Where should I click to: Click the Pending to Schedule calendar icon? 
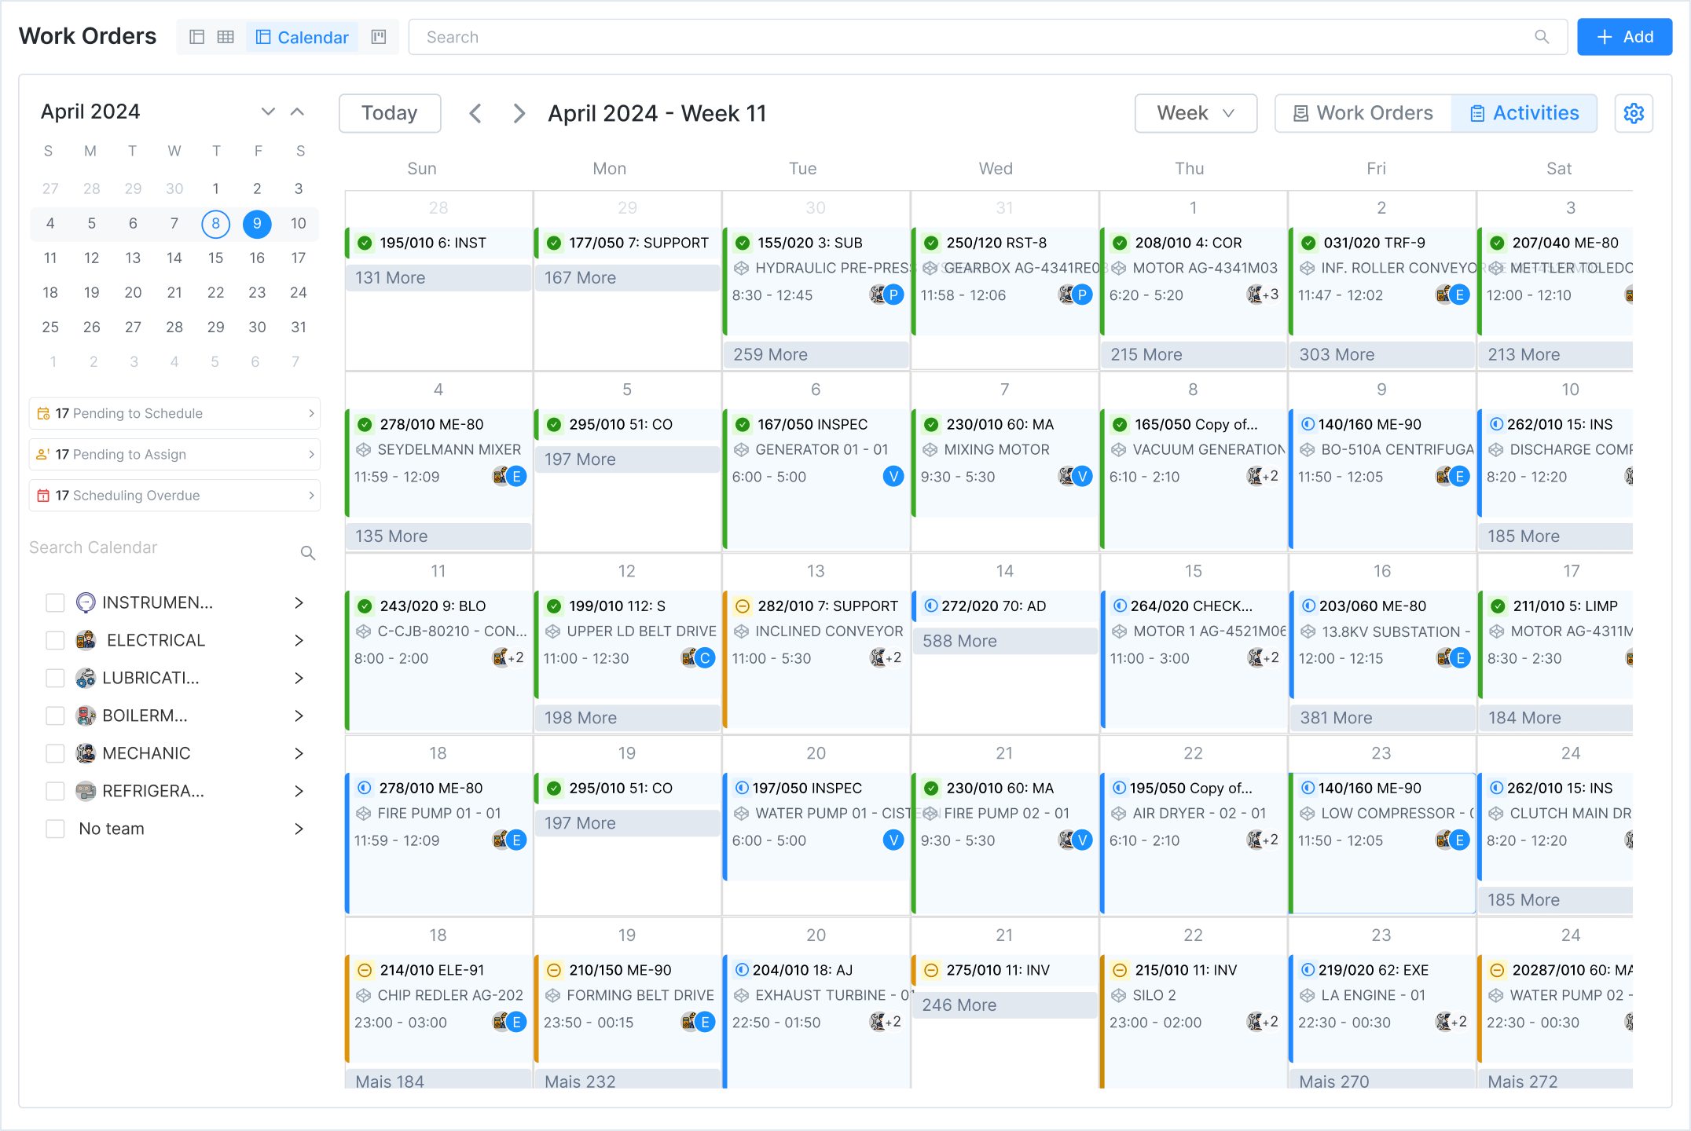click(x=45, y=412)
